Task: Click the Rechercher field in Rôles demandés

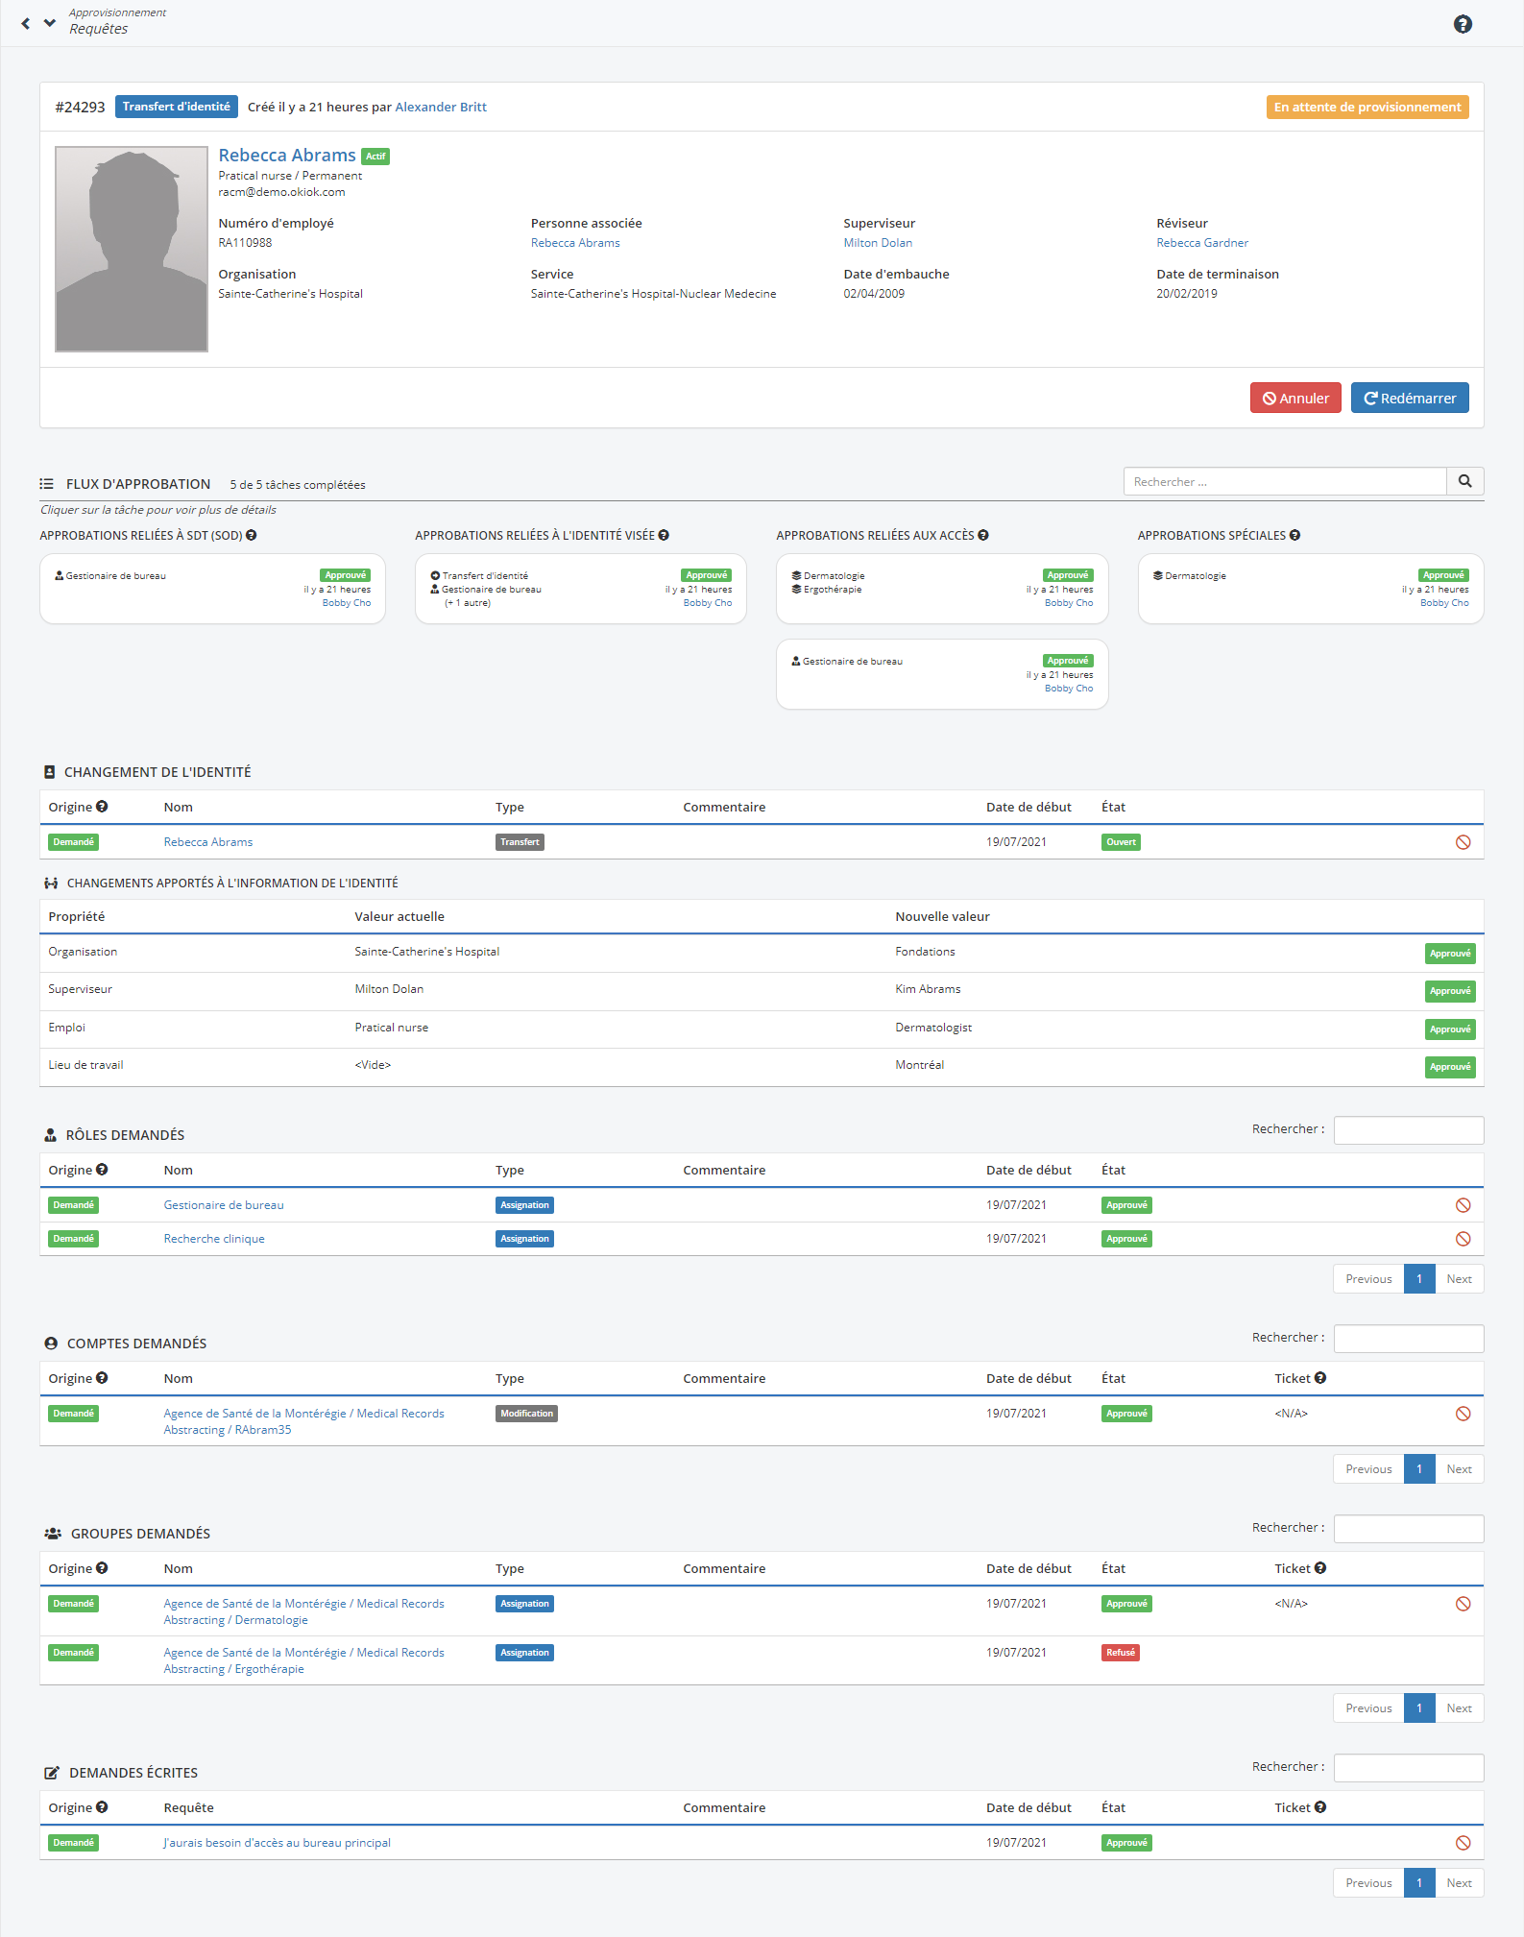Action: 1408,1130
